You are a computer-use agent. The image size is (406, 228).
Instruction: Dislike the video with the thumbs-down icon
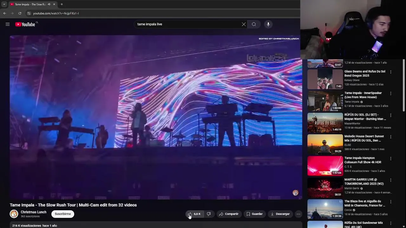click(209, 214)
